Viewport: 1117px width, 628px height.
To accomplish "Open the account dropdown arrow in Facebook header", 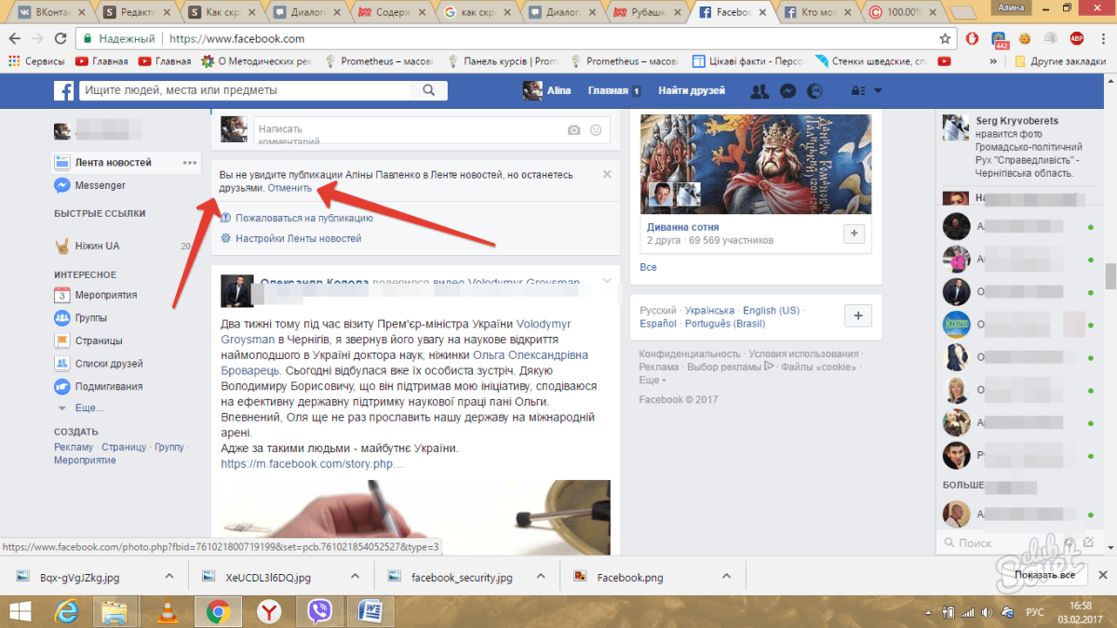I will 878,91.
